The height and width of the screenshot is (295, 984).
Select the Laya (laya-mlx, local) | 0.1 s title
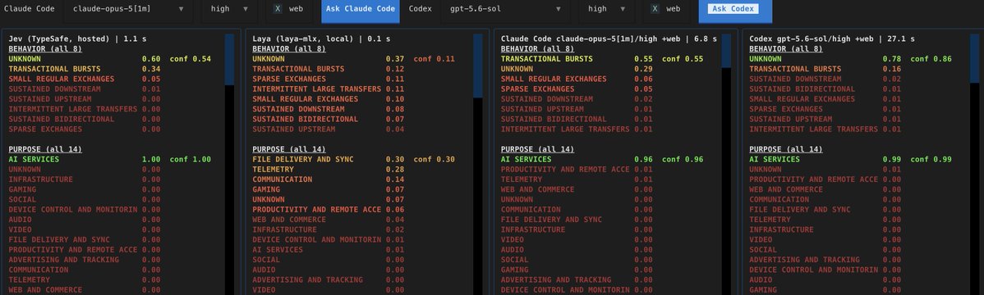[321, 39]
